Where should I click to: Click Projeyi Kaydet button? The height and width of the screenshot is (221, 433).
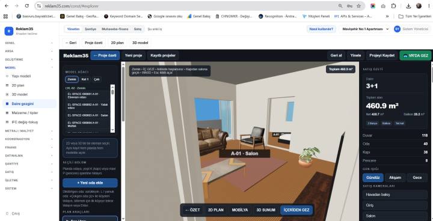pos(382,55)
